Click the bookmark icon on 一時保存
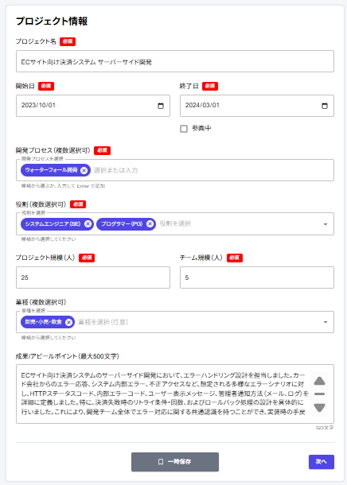Screen dimensions: 347x485 [161, 462]
